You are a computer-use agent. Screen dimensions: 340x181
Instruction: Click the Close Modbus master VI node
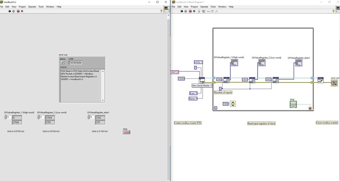click(x=320, y=80)
